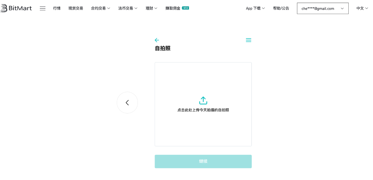Click the 点击此处上传今天拍摄的自拍照 text

tap(203, 110)
